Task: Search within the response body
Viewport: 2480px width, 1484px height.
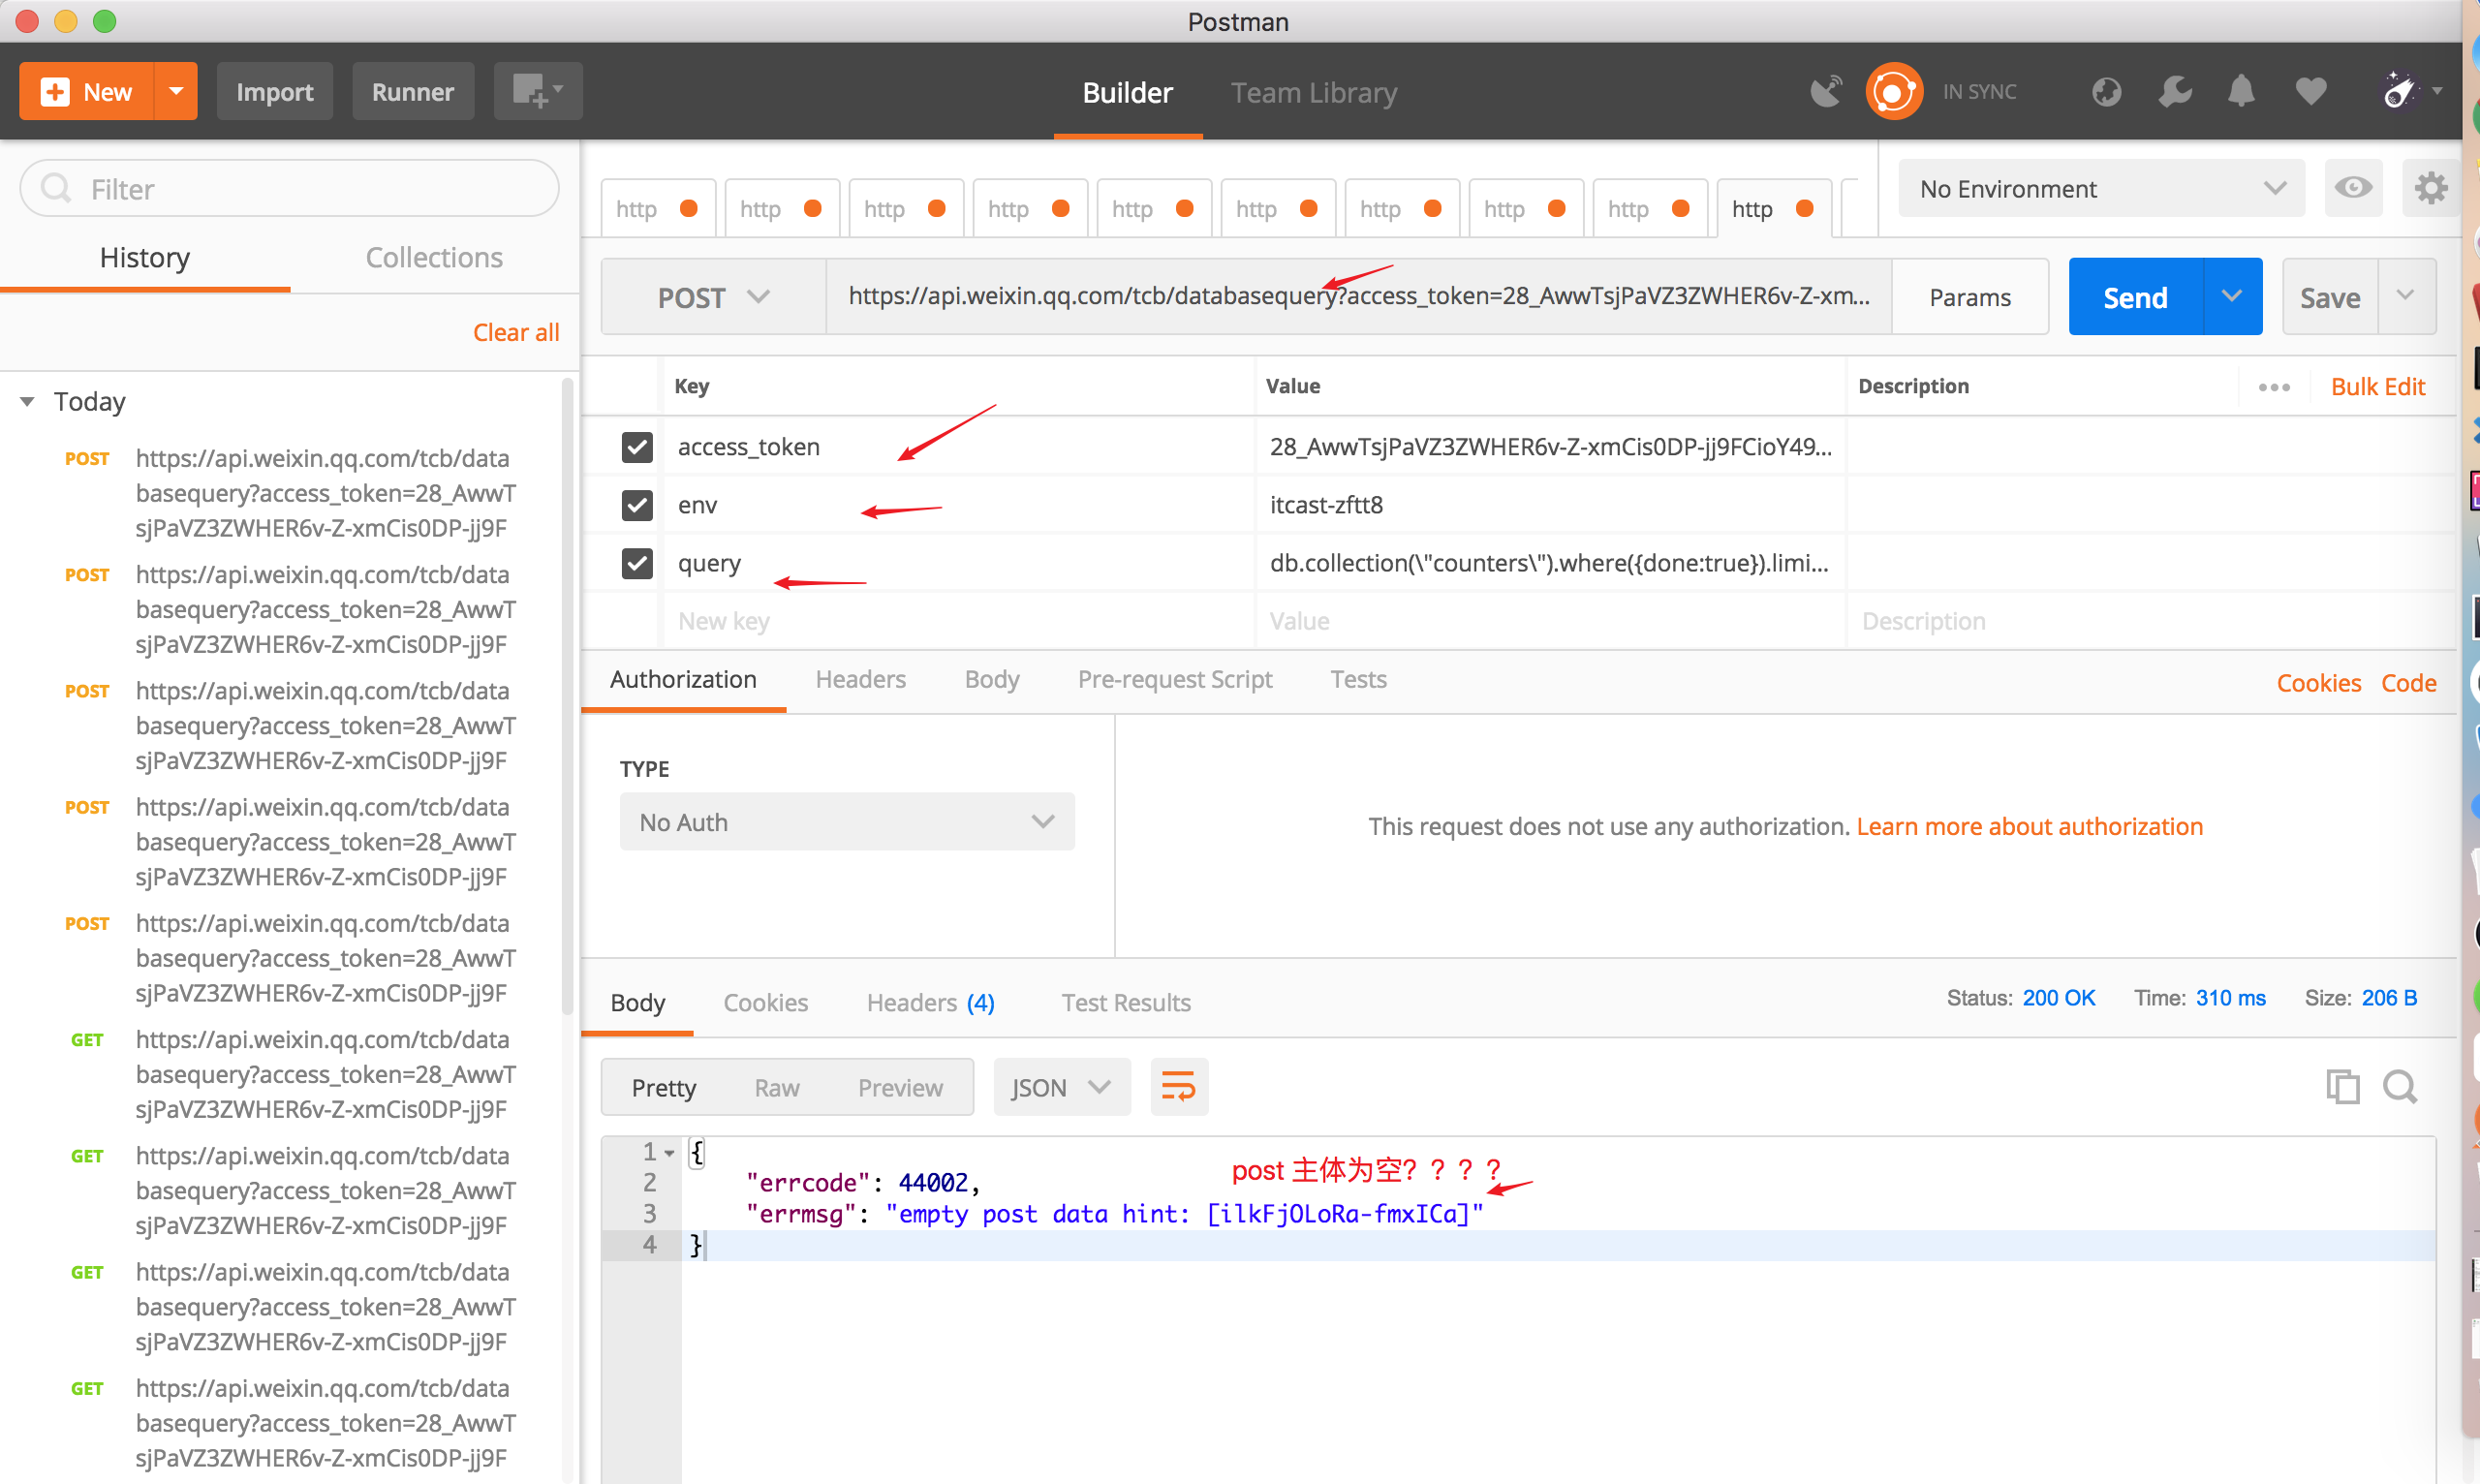Action: click(x=2399, y=1086)
